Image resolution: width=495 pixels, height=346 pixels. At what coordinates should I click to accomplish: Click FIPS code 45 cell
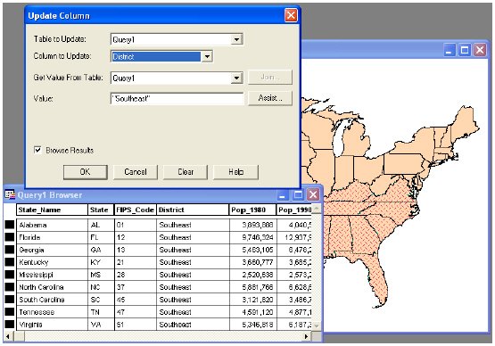(135, 300)
